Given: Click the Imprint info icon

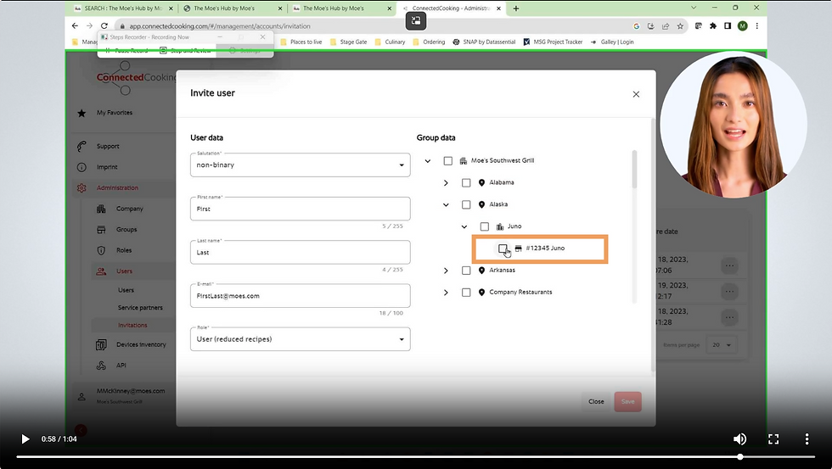Looking at the screenshot, I should pos(82,167).
